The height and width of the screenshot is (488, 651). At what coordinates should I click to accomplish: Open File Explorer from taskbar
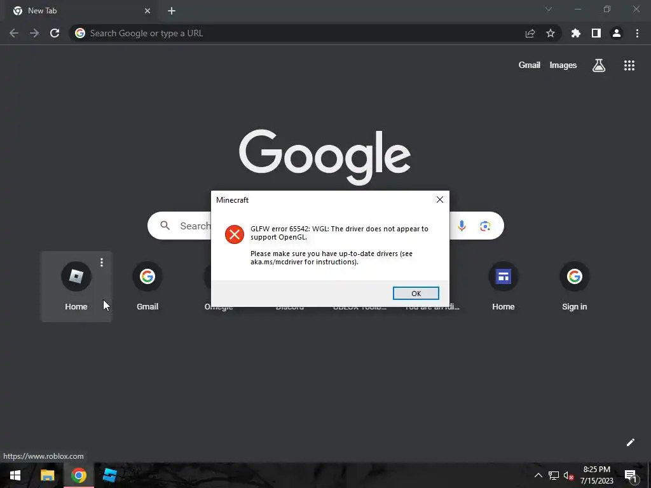tap(47, 475)
